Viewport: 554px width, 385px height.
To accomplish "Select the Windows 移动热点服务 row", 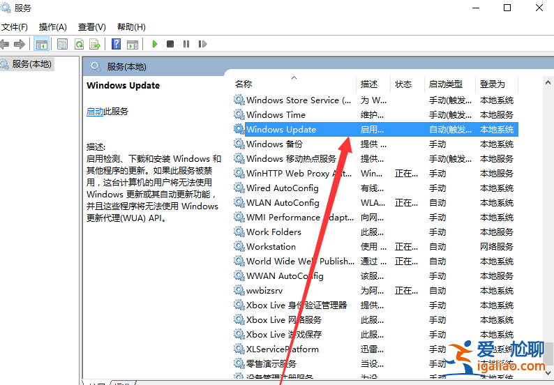I will tap(375, 159).
